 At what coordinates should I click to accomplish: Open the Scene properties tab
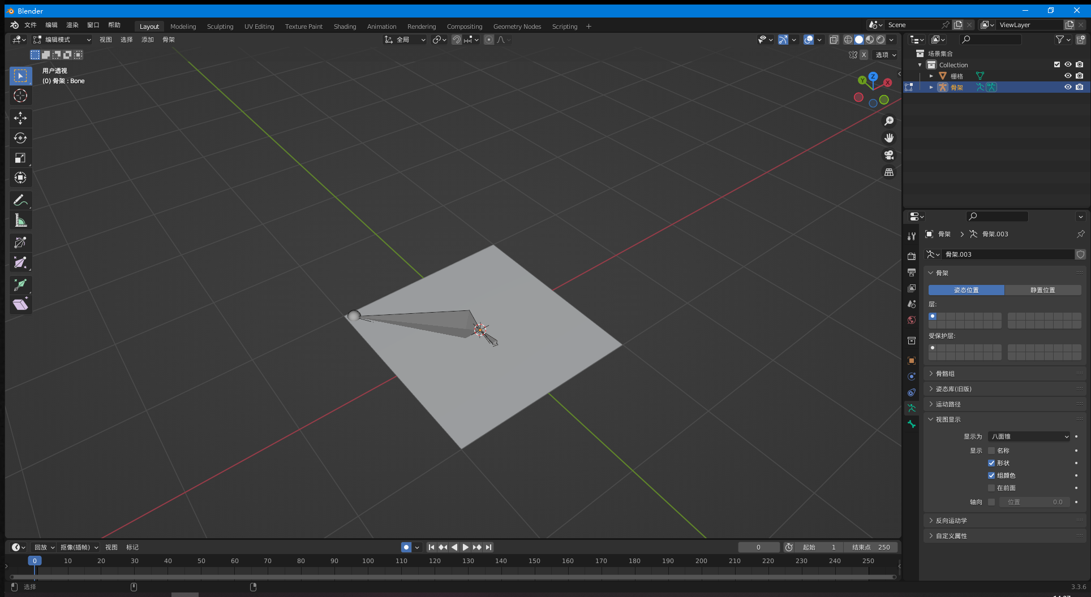911,304
